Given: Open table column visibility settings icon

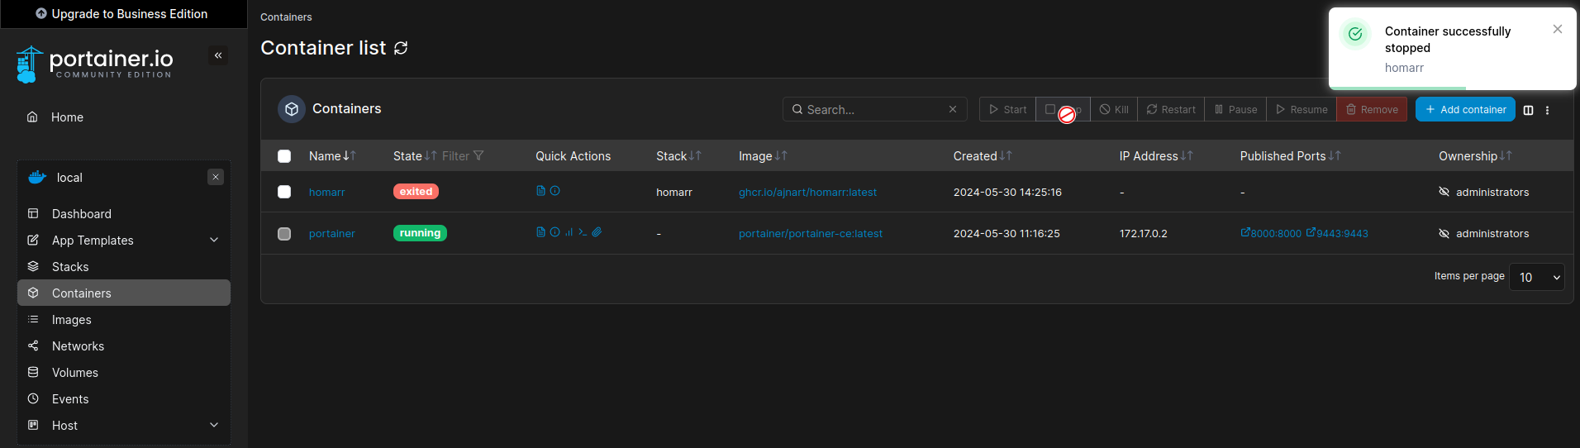Looking at the screenshot, I should pos(1528,110).
